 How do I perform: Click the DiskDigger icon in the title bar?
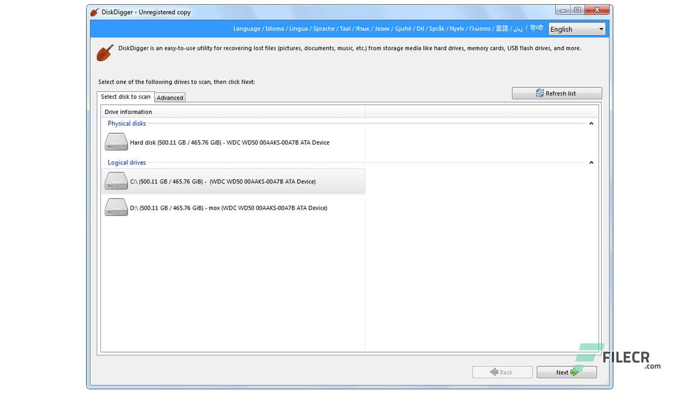click(94, 11)
